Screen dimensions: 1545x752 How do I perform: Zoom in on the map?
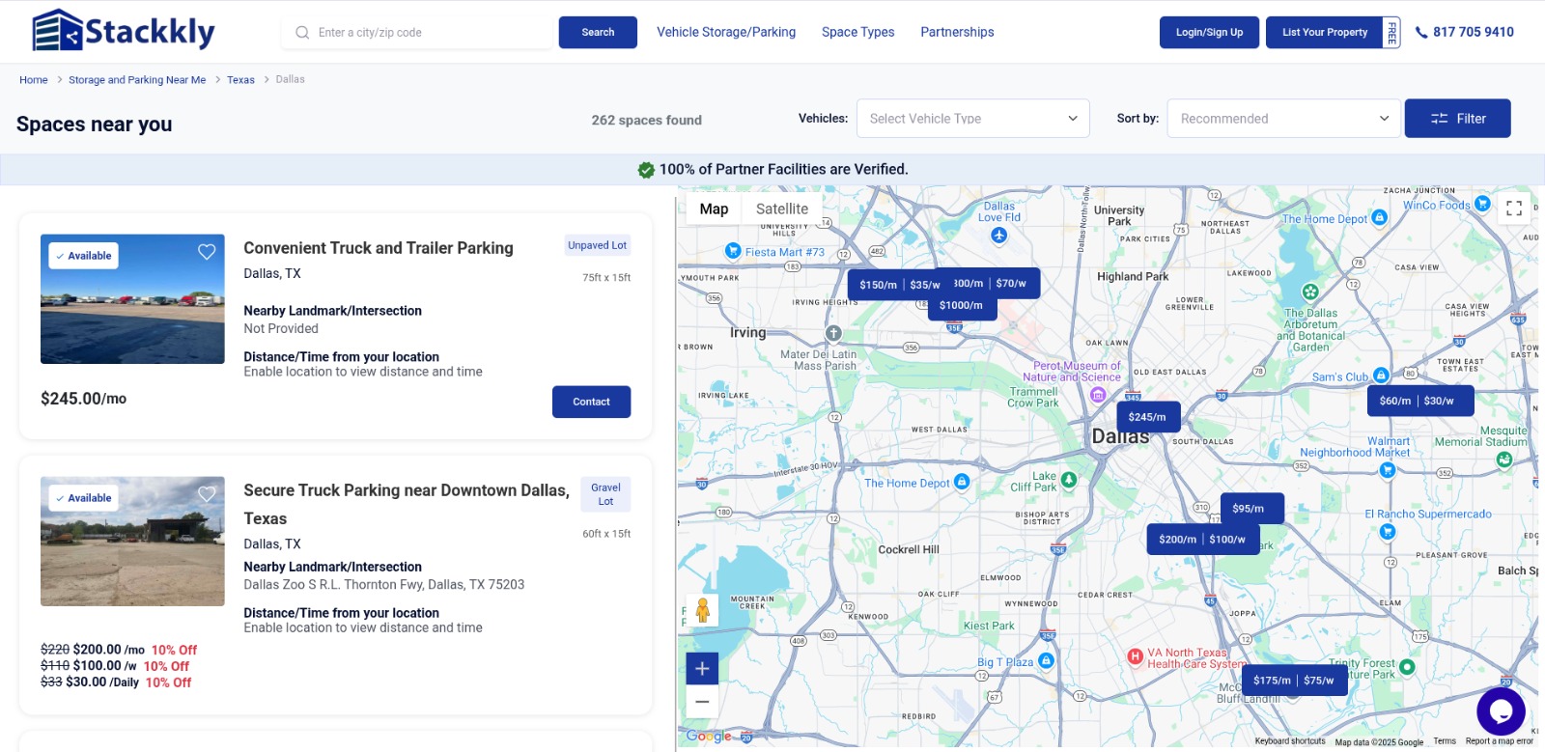click(x=702, y=668)
